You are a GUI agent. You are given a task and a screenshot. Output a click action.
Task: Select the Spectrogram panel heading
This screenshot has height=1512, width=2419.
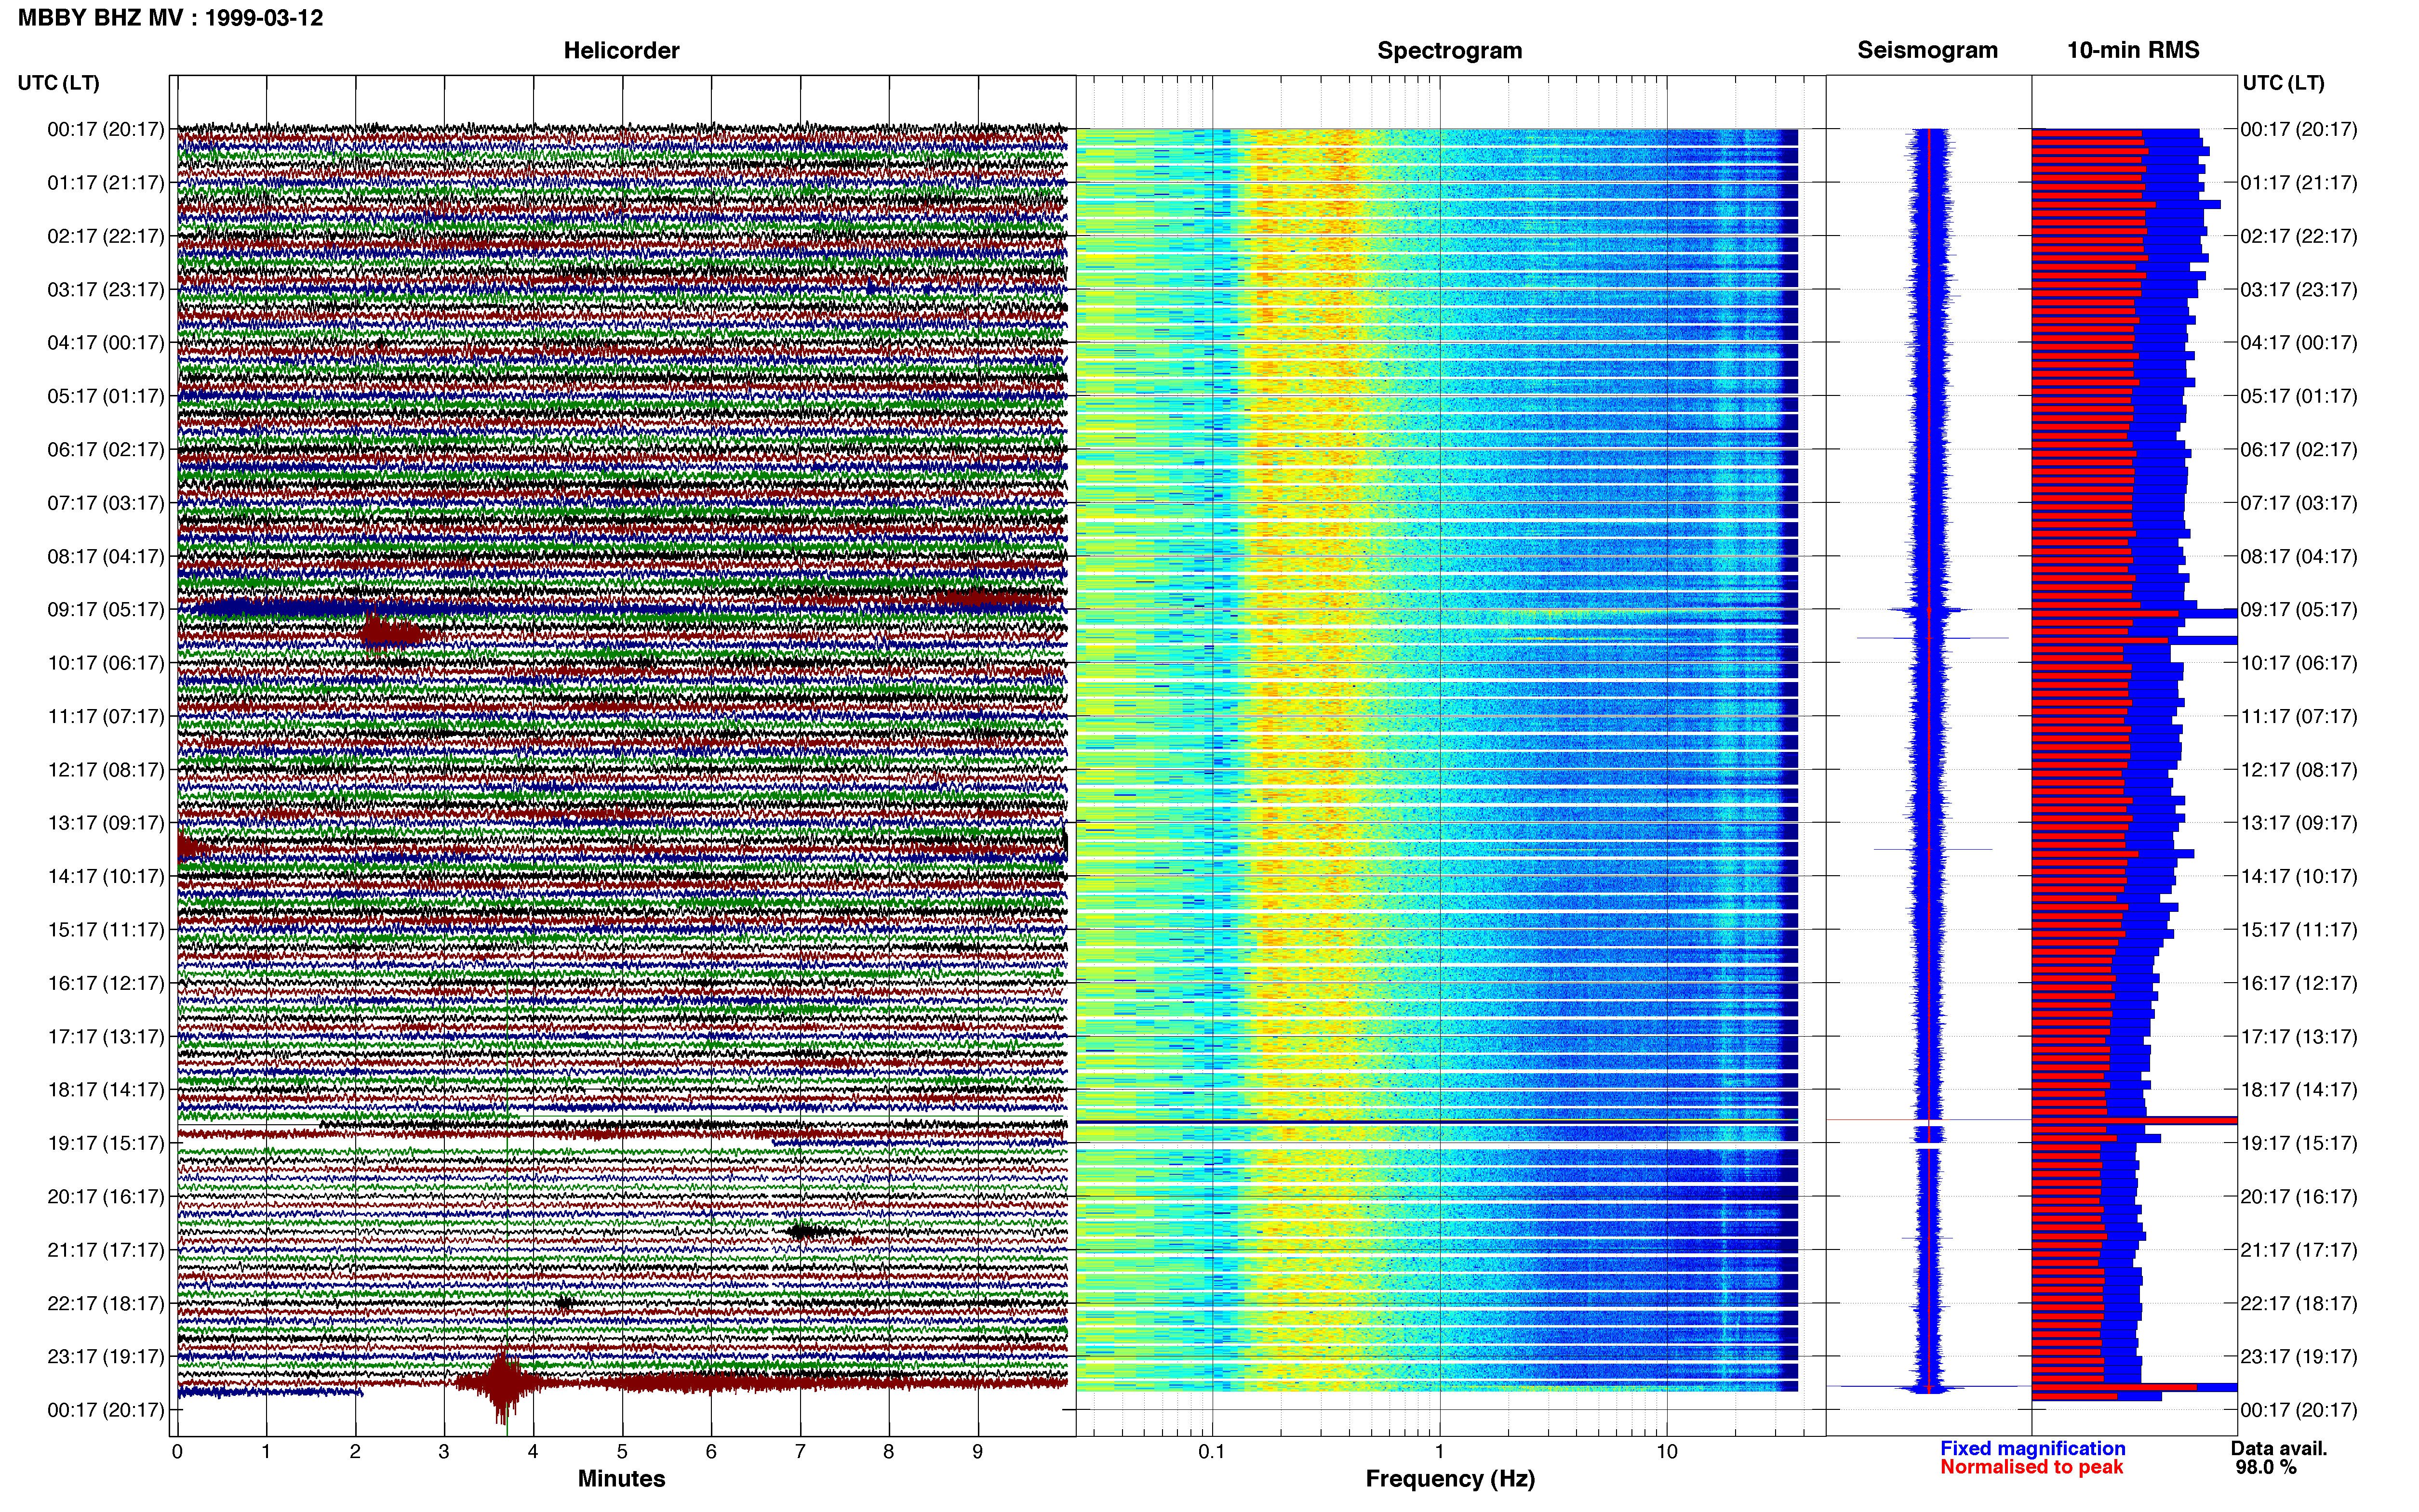point(1450,51)
